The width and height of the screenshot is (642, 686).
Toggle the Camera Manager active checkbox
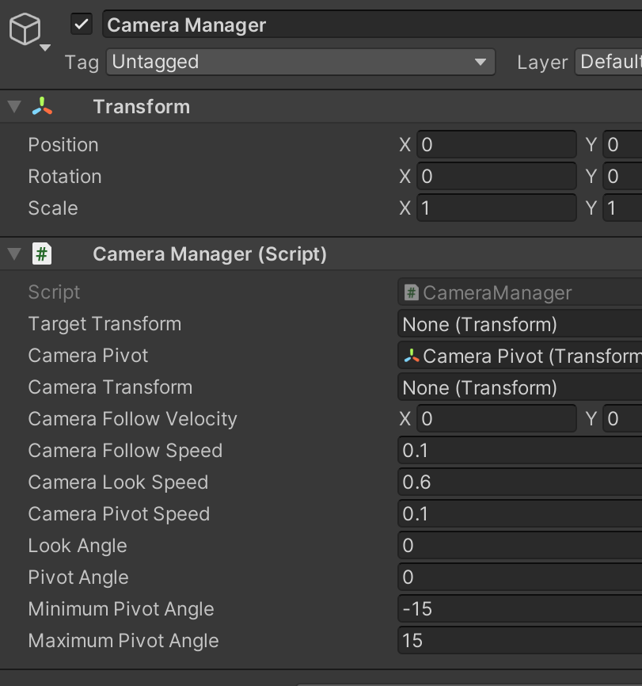(82, 24)
